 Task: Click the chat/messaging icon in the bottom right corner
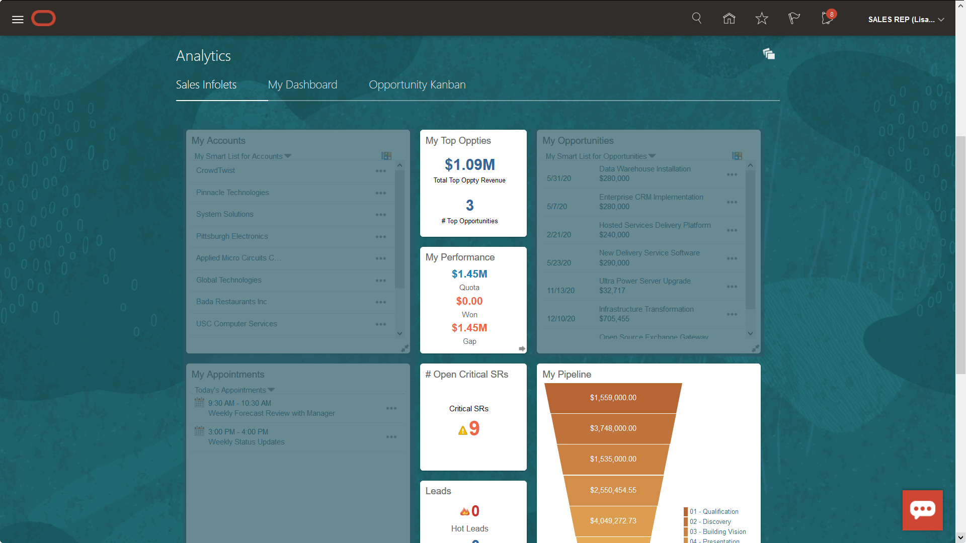pyautogui.click(x=922, y=509)
